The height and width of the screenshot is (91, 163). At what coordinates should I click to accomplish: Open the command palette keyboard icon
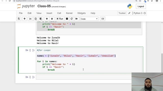click(103, 19)
